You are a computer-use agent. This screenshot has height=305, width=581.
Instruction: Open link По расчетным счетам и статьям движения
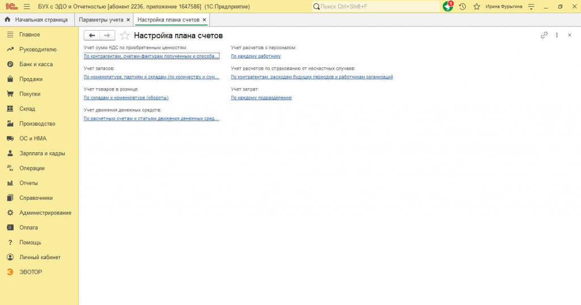pyautogui.click(x=151, y=118)
